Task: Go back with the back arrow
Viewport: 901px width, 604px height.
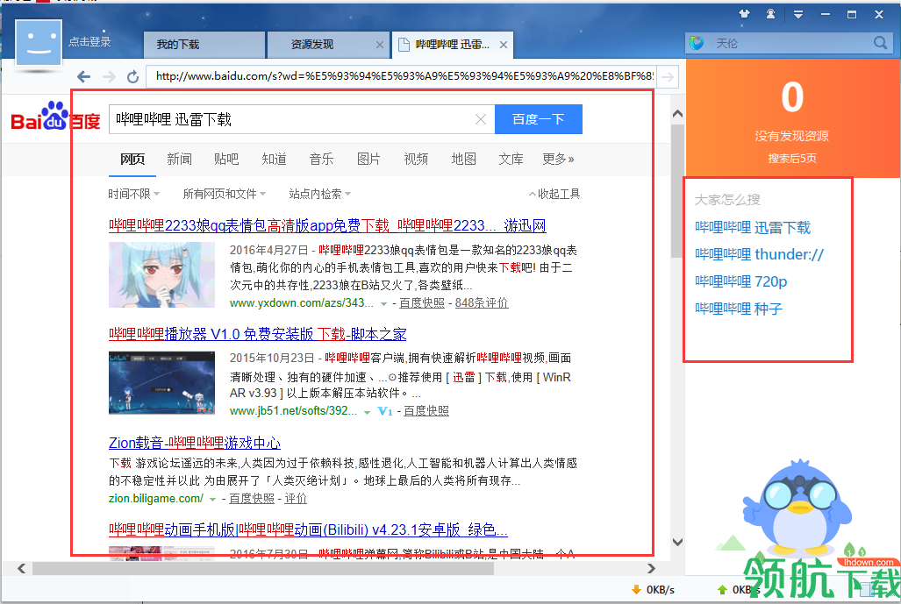Action: (x=84, y=76)
